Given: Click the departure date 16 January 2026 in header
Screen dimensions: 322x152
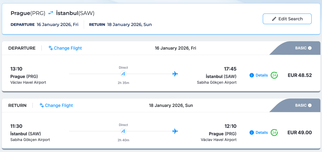Looking at the screenshot, I should coord(57,25).
